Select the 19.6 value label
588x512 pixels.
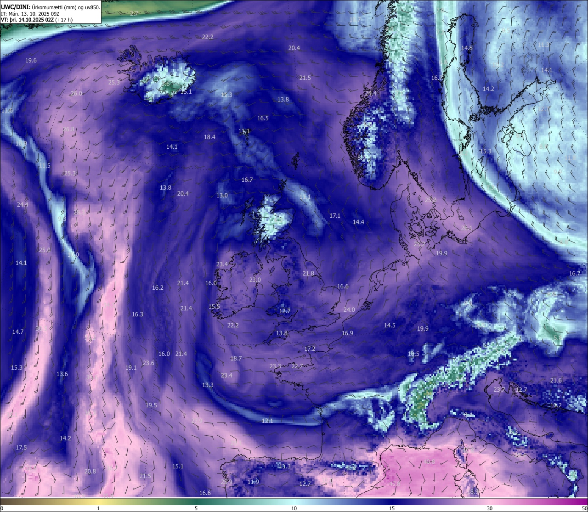click(31, 61)
